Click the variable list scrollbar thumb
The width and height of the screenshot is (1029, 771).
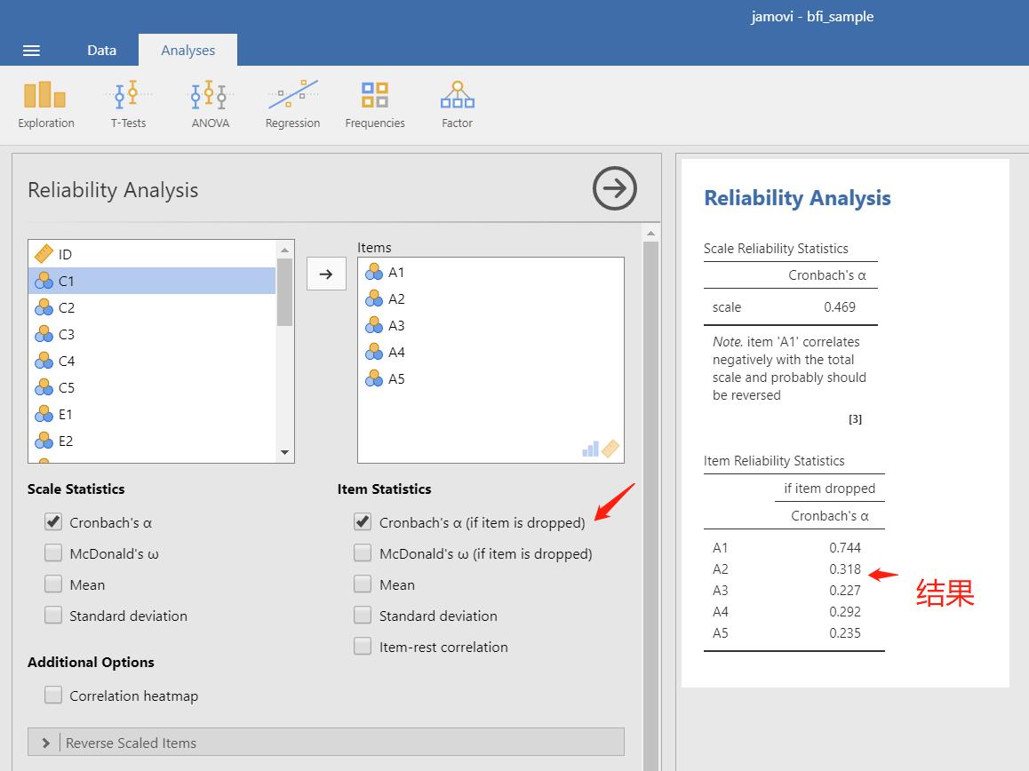point(285,292)
